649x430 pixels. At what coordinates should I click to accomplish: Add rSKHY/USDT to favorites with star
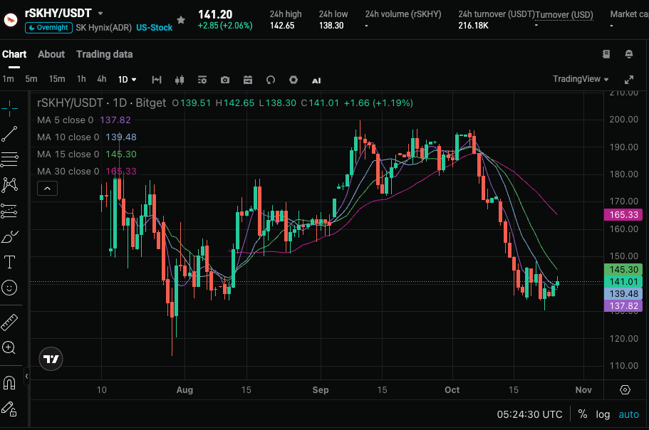(181, 20)
